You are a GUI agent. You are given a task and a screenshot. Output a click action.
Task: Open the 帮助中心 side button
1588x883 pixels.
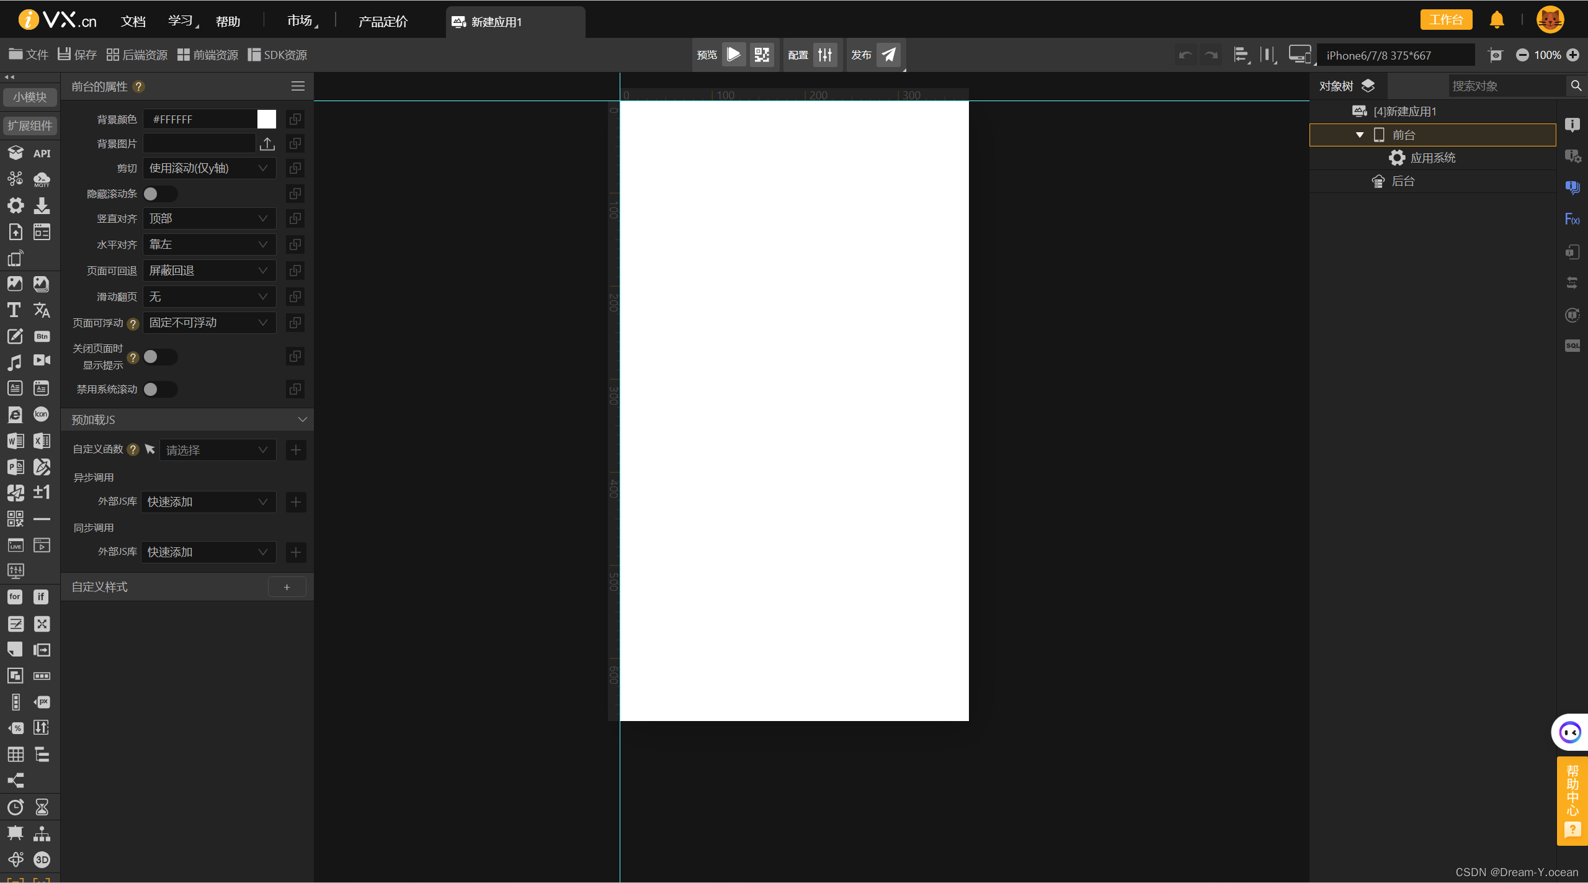[1572, 800]
